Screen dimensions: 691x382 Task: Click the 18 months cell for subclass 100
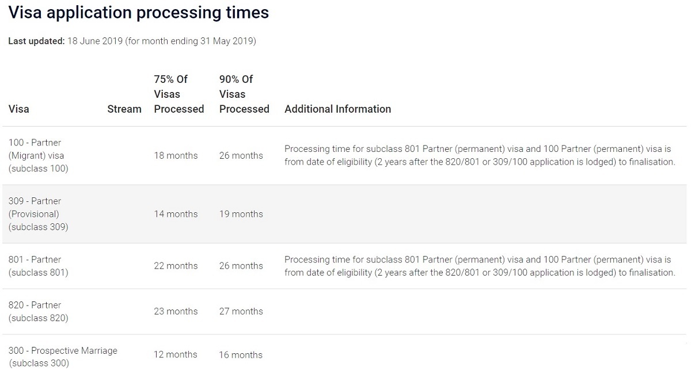176,155
